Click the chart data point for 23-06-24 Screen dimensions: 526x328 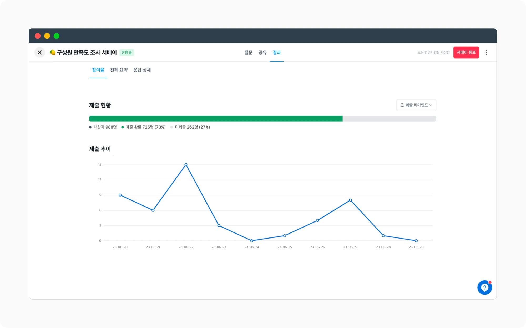(x=252, y=241)
